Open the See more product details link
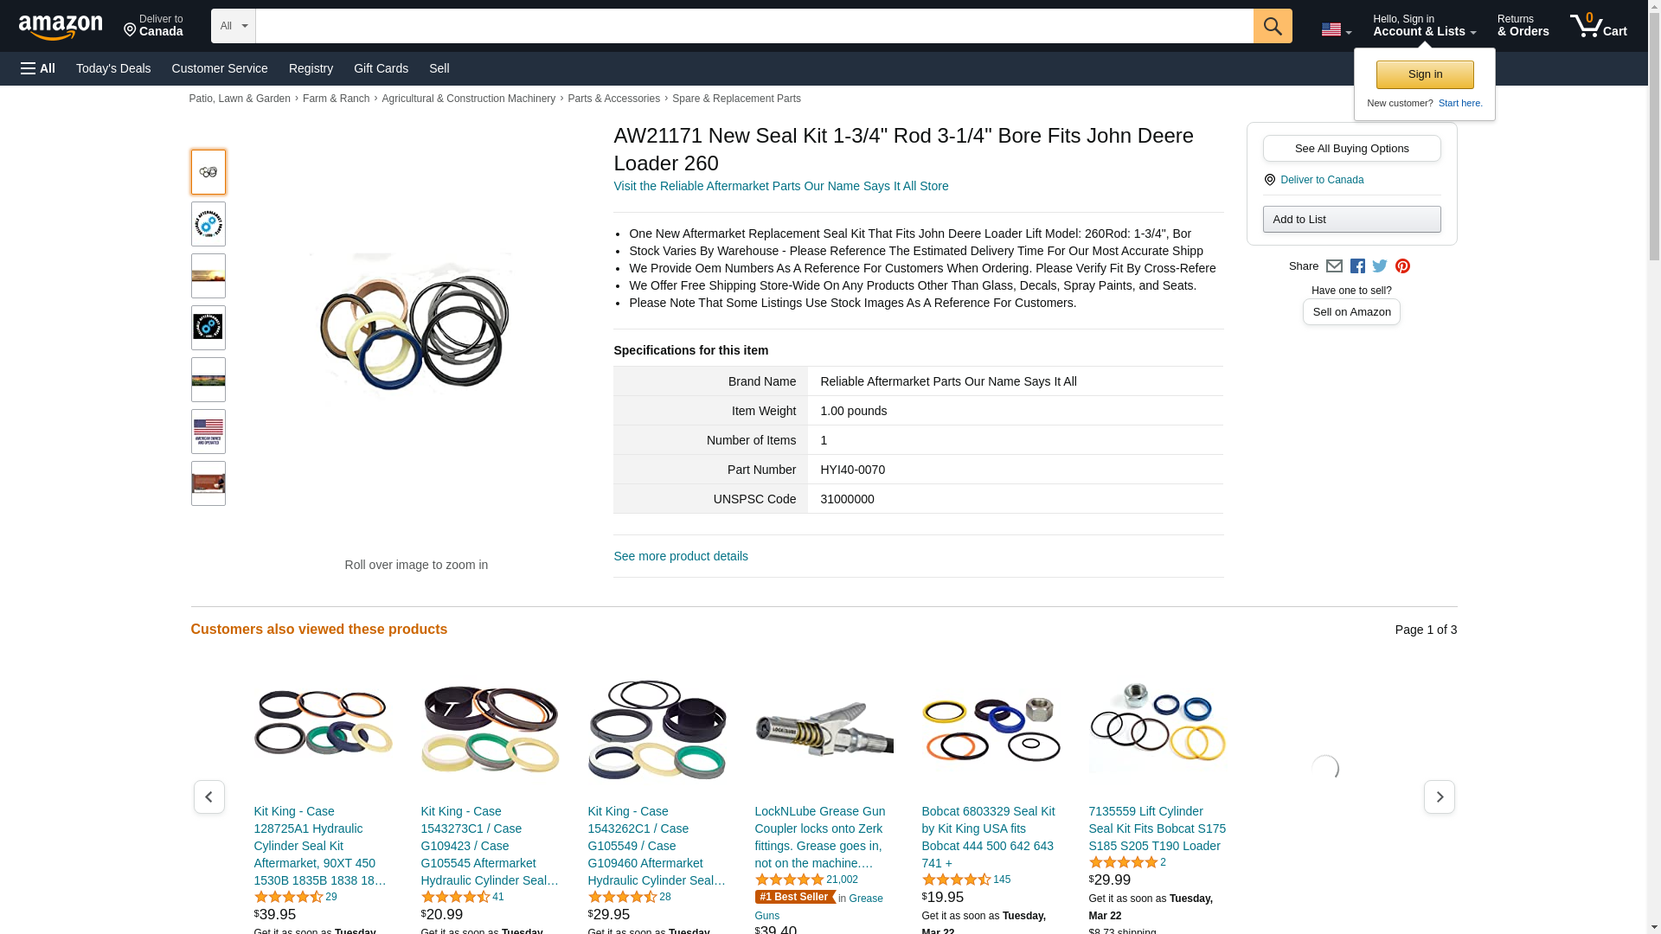The width and height of the screenshot is (1661, 934). point(681,556)
